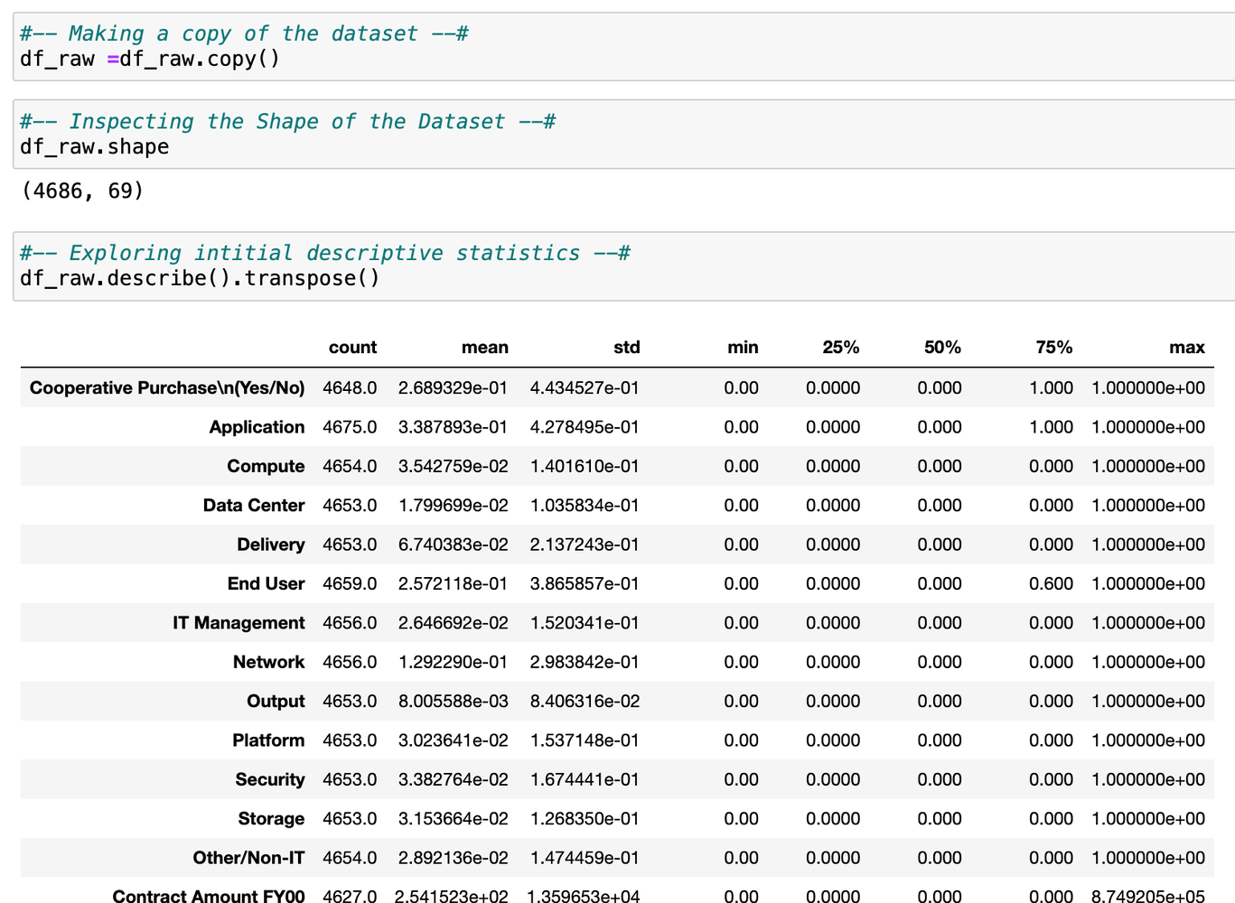
Task: Select the 'Cooperative Purchase' row label
Action: pos(167,388)
